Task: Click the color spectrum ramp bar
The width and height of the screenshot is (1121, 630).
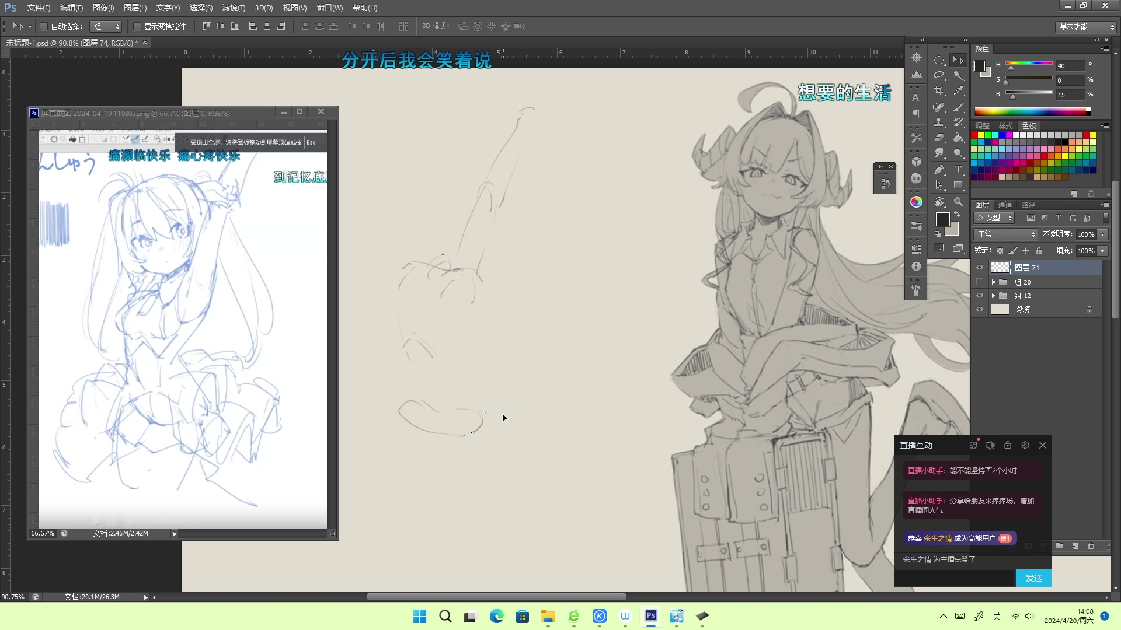Action: pyautogui.click(x=1032, y=111)
